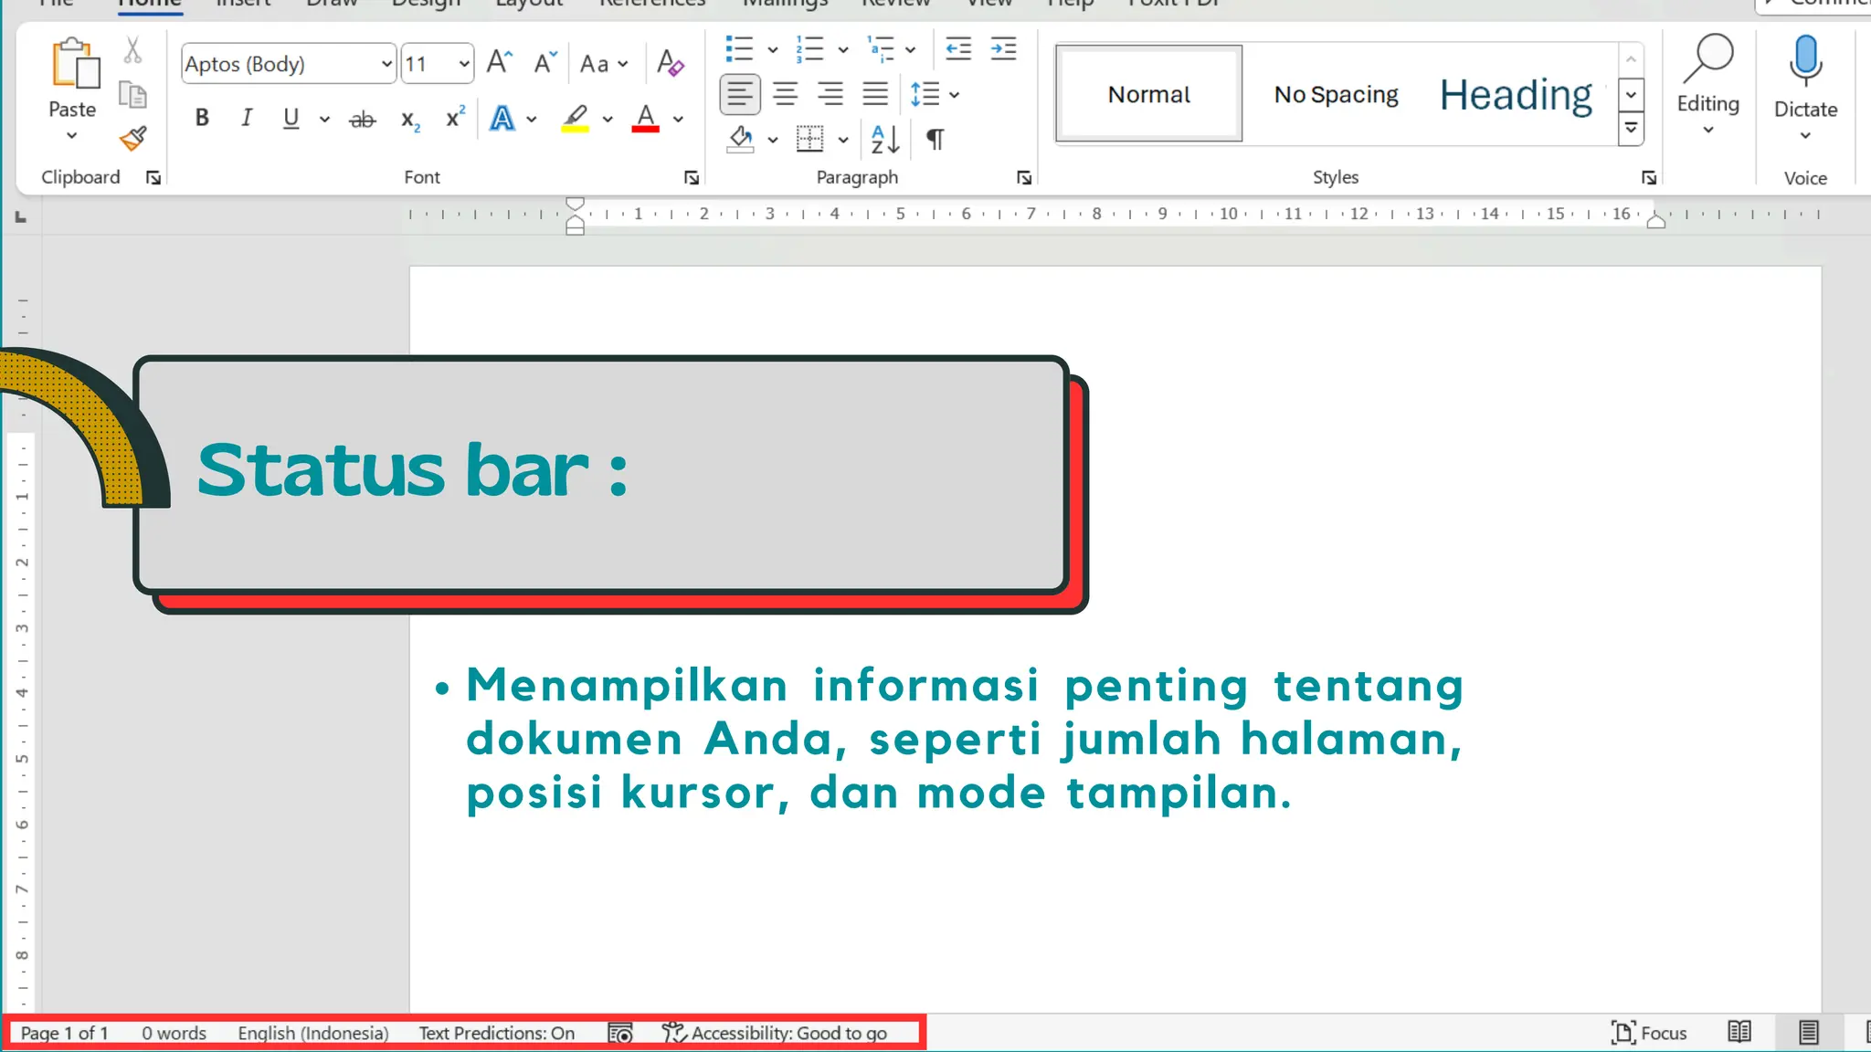Open the Change Case menu
Image resolution: width=1871 pixels, height=1052 pixels.
(604, 64)
